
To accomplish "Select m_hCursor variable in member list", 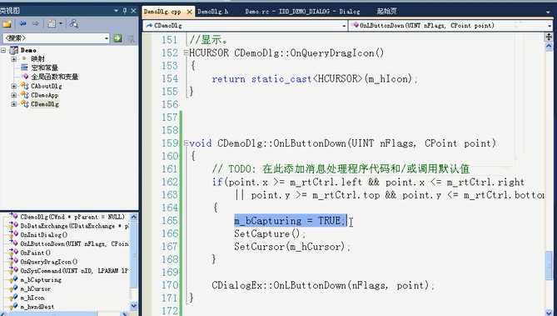I will click(35, 289).
